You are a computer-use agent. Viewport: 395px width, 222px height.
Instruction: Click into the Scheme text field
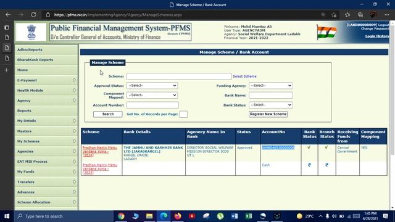point(179,76)
